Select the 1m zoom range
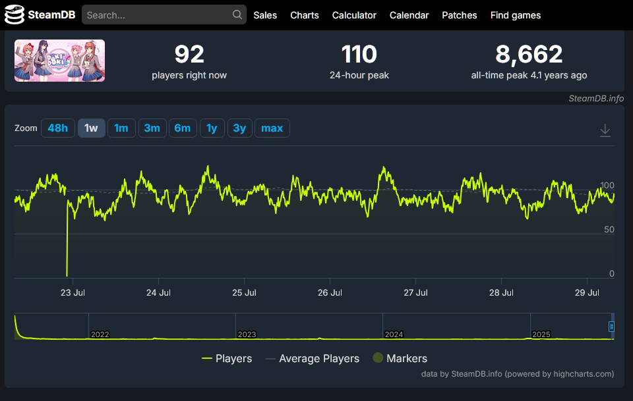 pyautogui.click(x=121, y=128)
